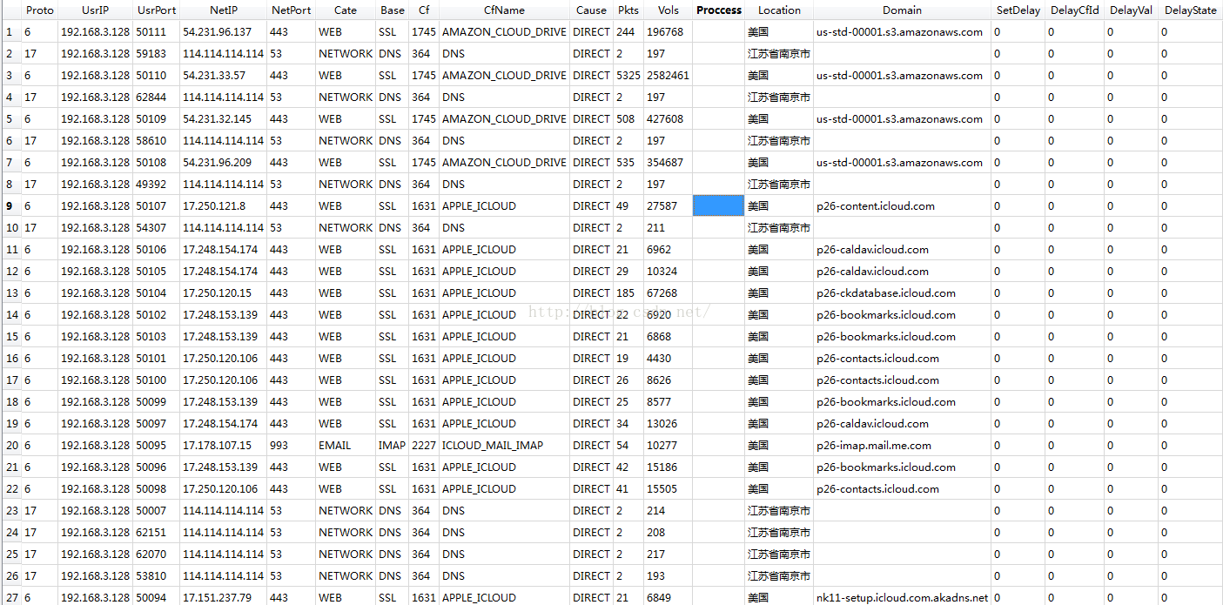This screenshot has width=1223, height=605.
Task: Click the CfName column header
Action: pyautogui.click(x=504, y=10)
